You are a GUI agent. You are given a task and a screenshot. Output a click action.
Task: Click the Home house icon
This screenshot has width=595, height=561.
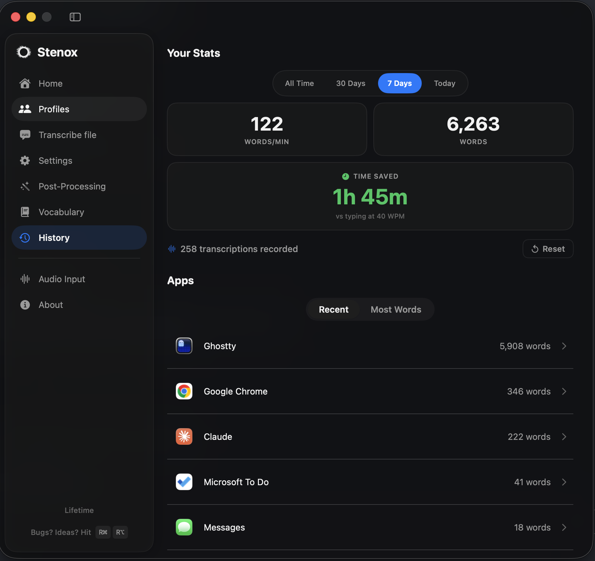(25, 84)
